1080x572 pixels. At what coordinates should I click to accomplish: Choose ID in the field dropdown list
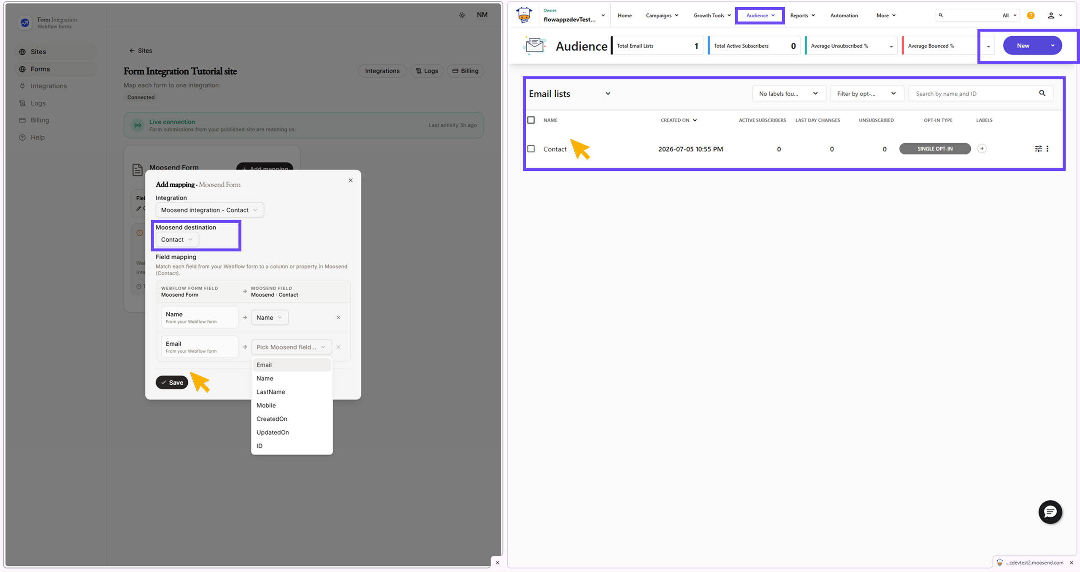[x=291, y=446]
